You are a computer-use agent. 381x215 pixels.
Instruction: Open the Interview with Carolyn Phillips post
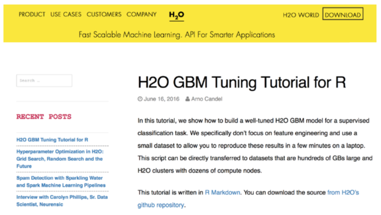(62, 201)
